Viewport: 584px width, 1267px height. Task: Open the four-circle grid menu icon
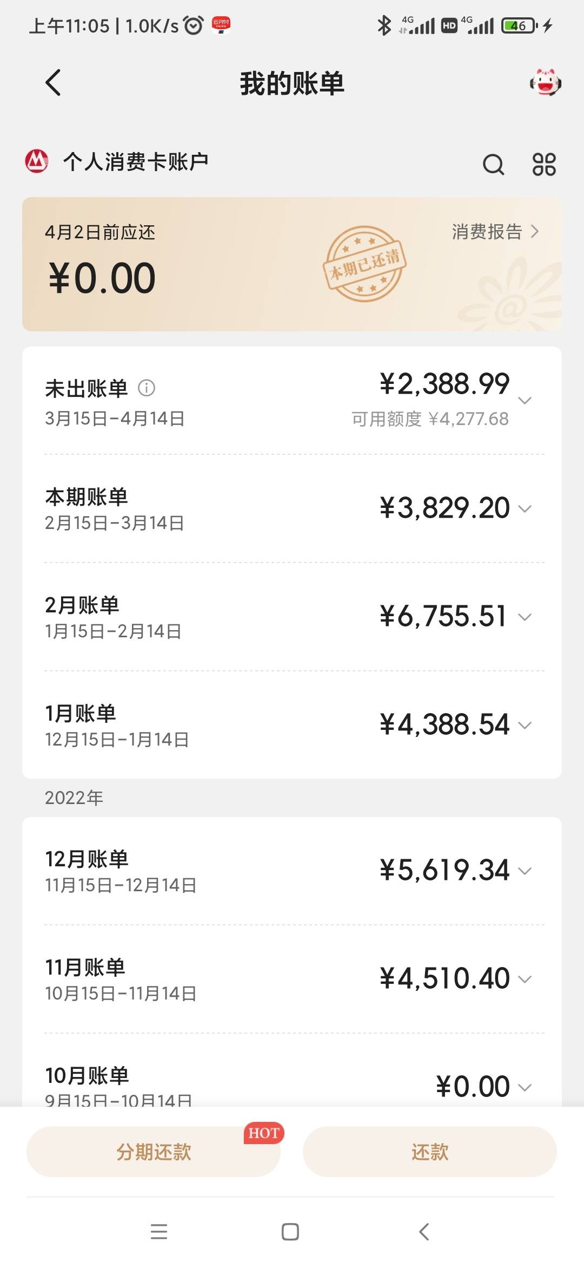coord(544,164)
